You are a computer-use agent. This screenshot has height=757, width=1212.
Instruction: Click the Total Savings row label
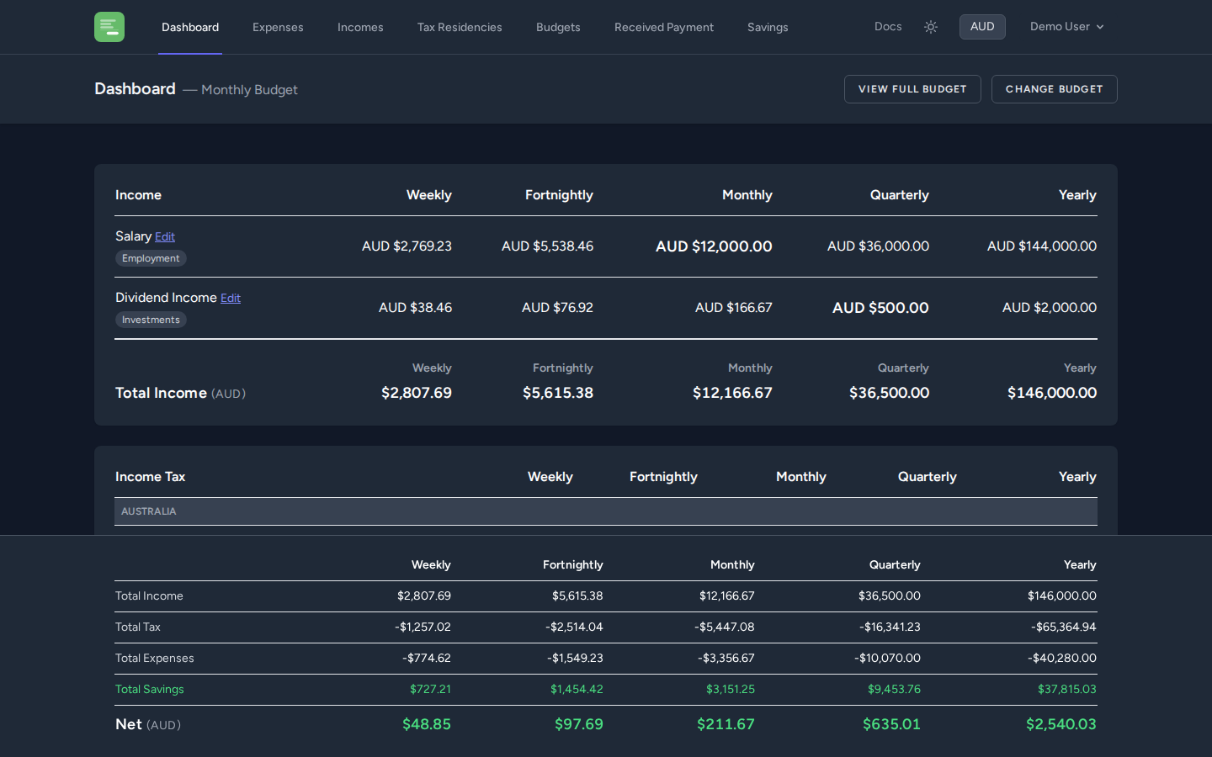[x=150, y=689]
